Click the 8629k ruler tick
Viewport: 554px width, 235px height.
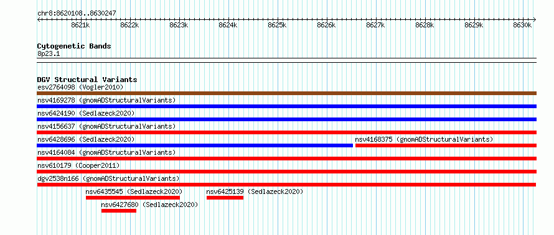point(474,25)
